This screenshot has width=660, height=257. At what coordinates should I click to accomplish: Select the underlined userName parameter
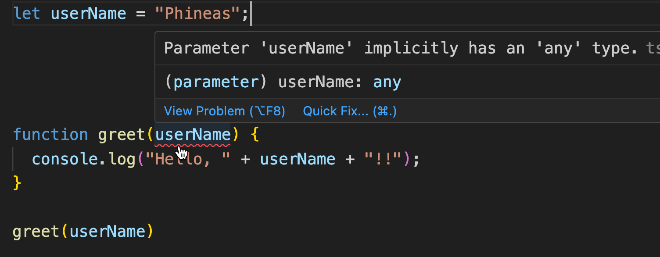coord(192,134)
